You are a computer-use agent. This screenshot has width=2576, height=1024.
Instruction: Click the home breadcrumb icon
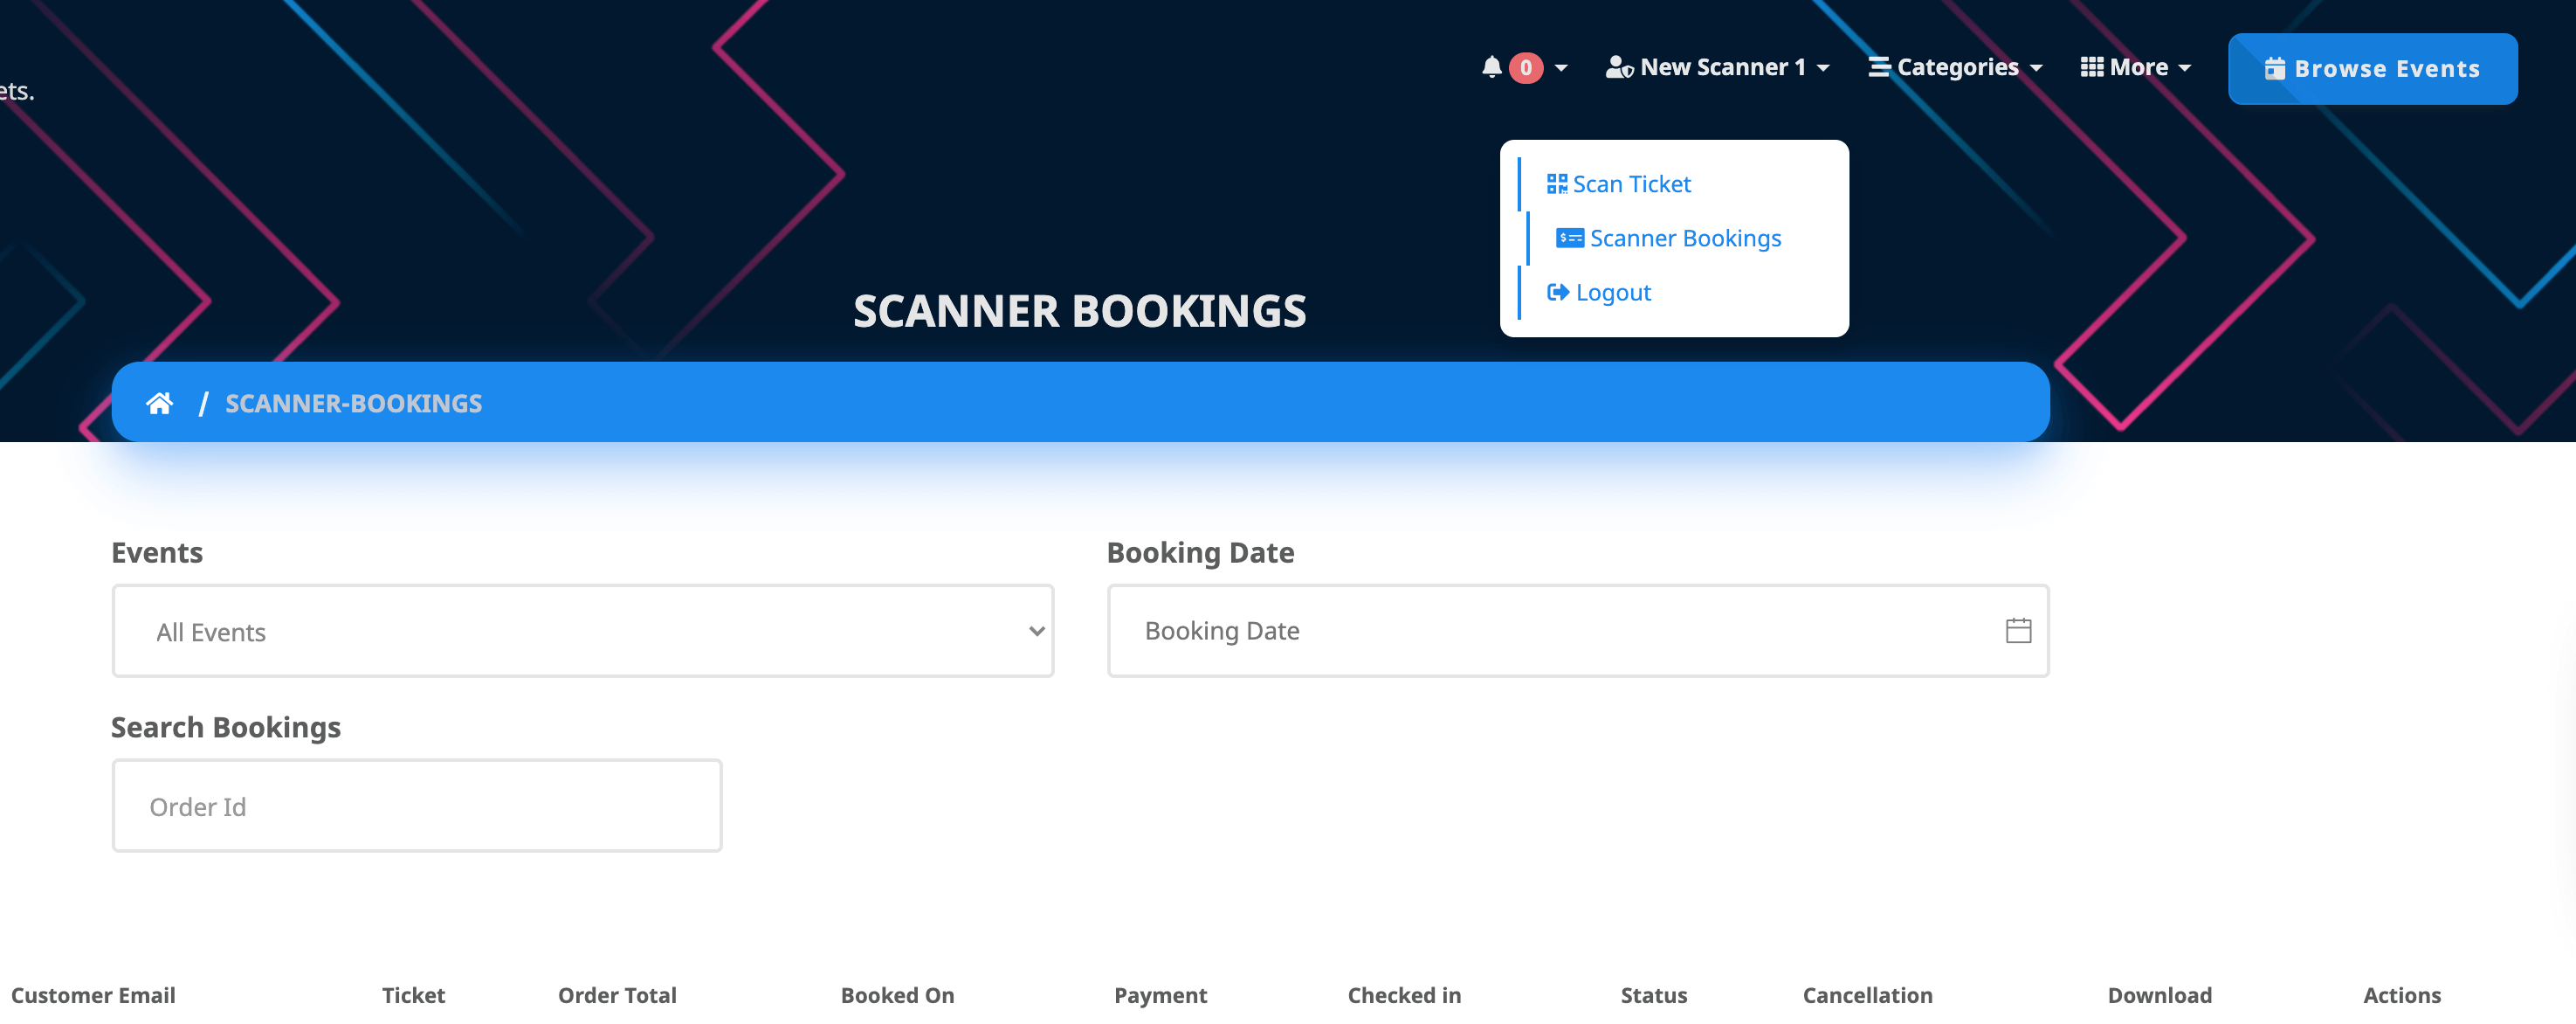pyautogui.click(x=160, y=403)
